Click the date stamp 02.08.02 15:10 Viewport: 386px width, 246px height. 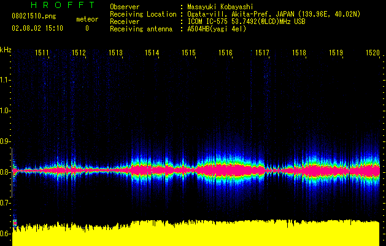37,28
